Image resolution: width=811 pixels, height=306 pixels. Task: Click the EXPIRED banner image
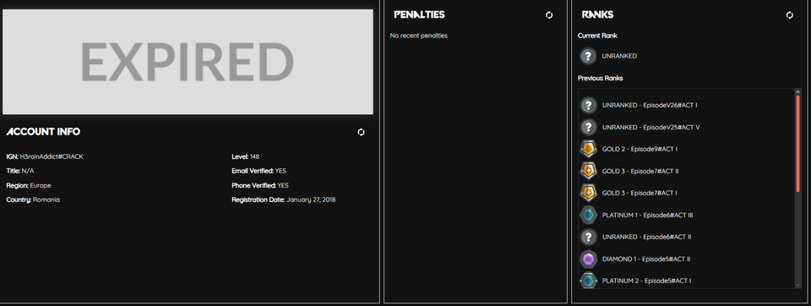click(188, 62)
